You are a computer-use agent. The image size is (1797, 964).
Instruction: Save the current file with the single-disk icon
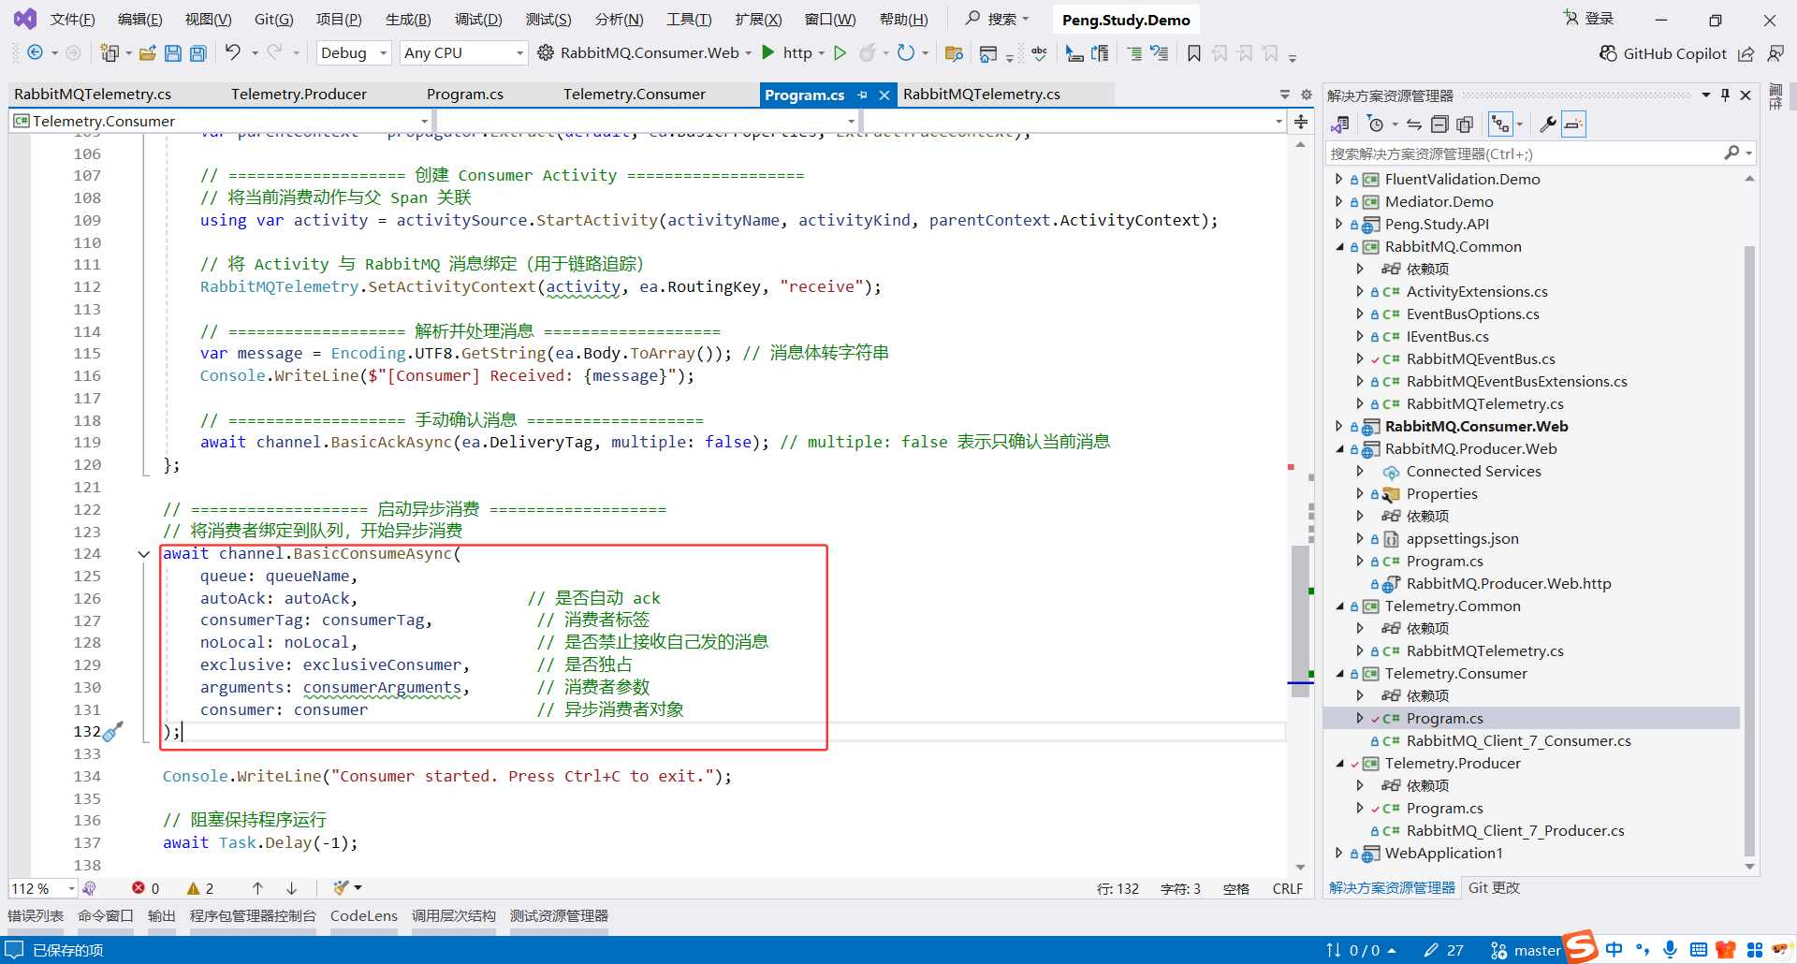tap(173, 53)
